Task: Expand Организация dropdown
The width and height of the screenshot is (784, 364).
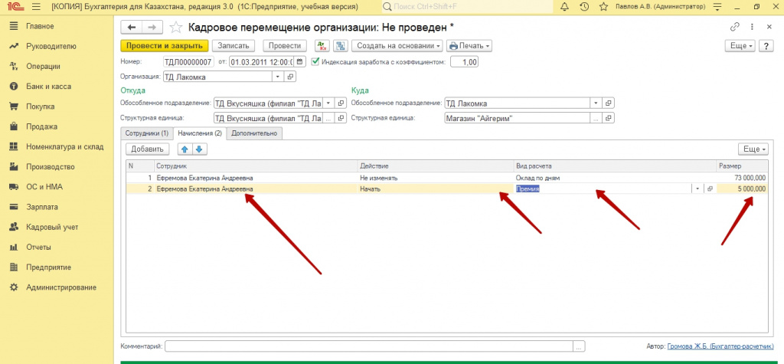Action: 278,77
